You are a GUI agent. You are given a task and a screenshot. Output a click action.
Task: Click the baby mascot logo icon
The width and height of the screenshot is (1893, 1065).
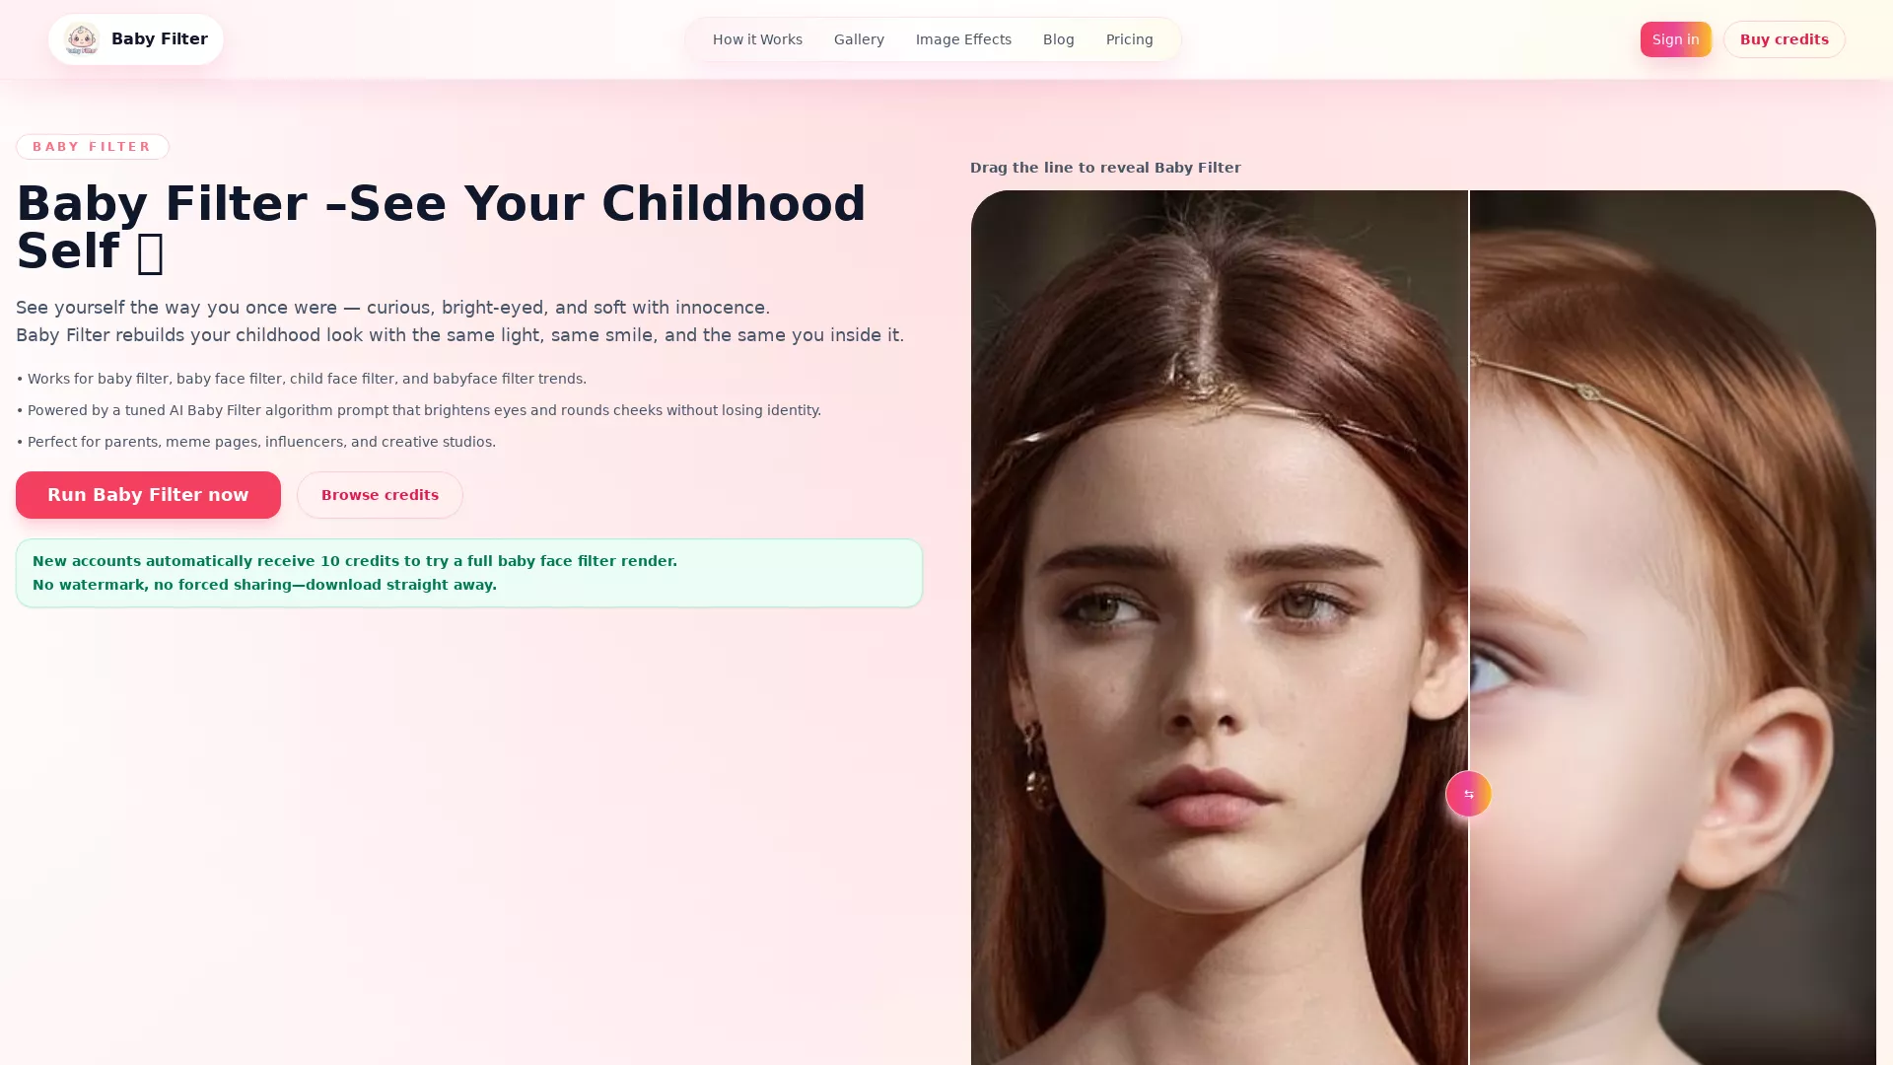(82, 38)
